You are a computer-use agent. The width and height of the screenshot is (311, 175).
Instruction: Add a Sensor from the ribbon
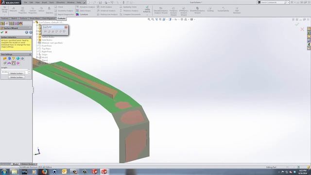(x=41, y=9)
